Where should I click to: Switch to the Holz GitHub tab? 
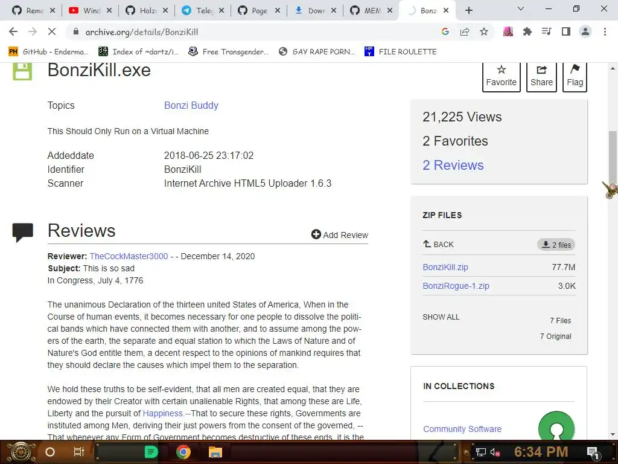(x=147, y=11)
